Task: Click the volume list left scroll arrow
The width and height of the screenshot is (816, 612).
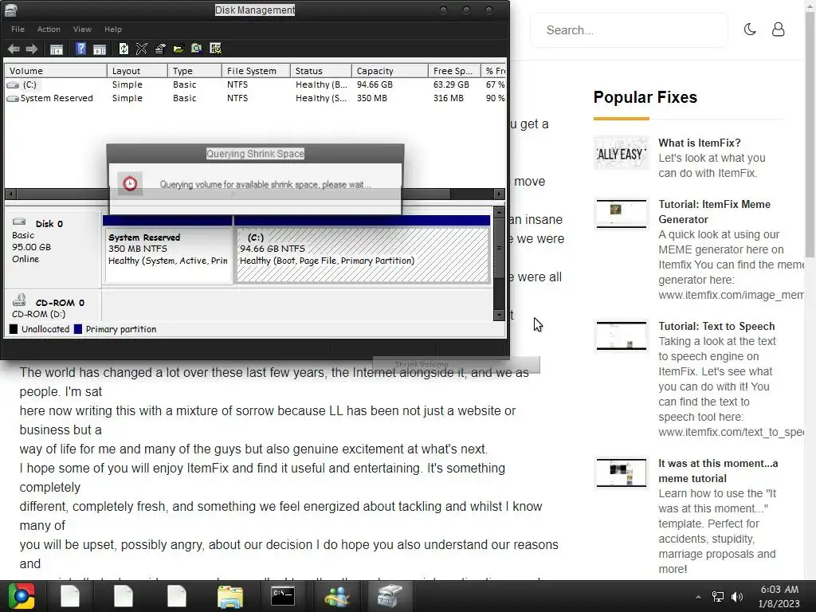Action: 10,194
